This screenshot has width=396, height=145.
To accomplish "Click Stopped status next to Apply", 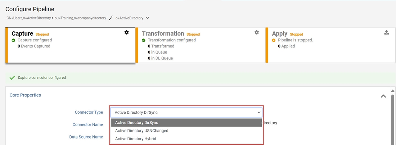I will point(297,34).
